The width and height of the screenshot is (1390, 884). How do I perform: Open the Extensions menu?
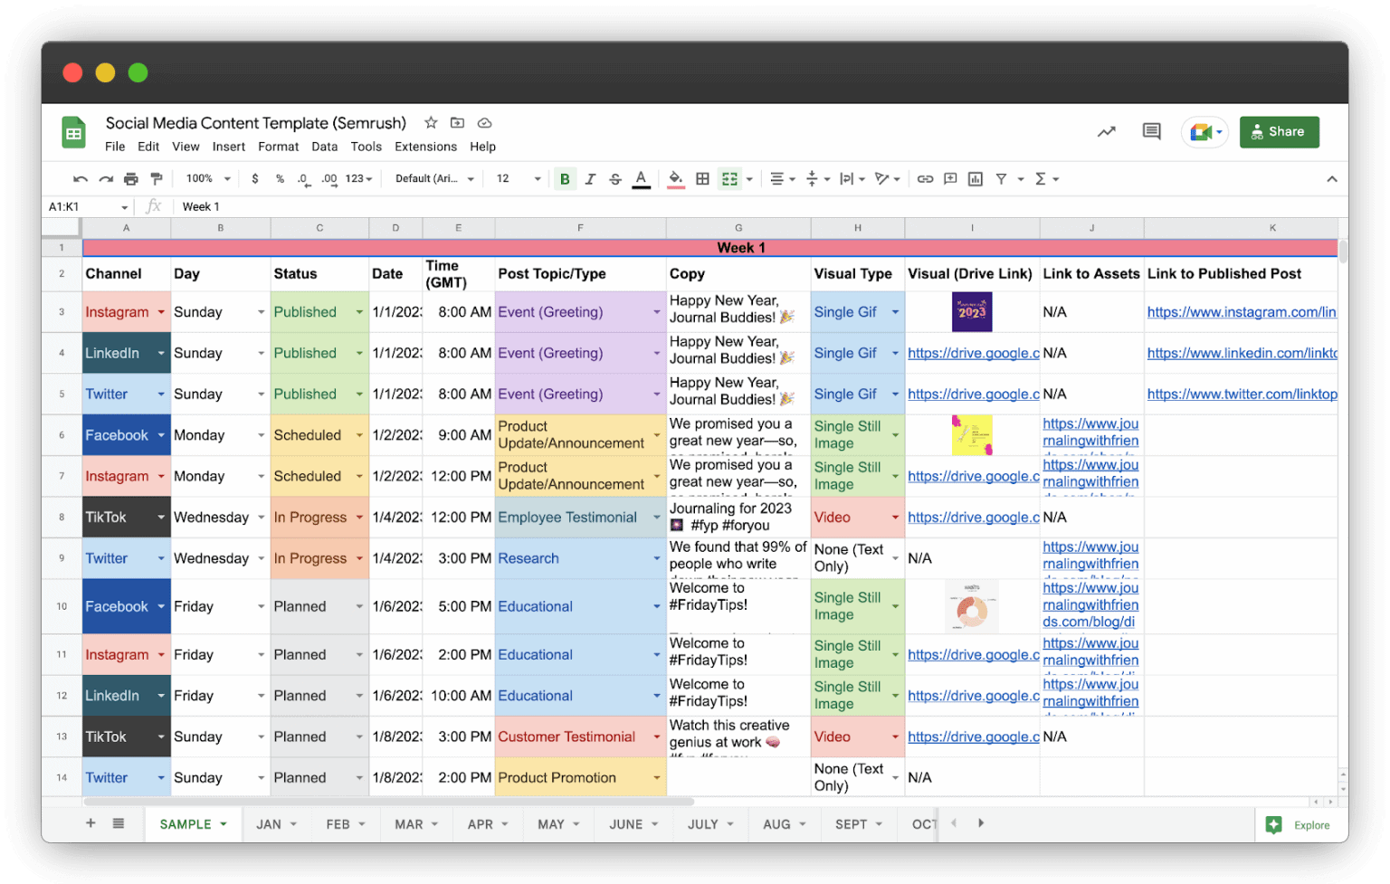(x=425, y=147)
